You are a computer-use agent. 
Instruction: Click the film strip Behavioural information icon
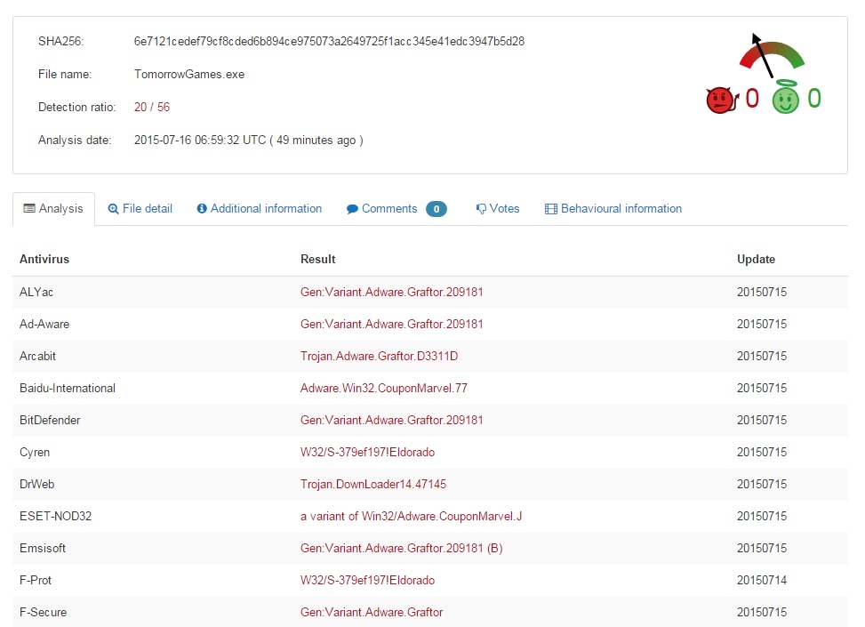[x=550, y=209]
